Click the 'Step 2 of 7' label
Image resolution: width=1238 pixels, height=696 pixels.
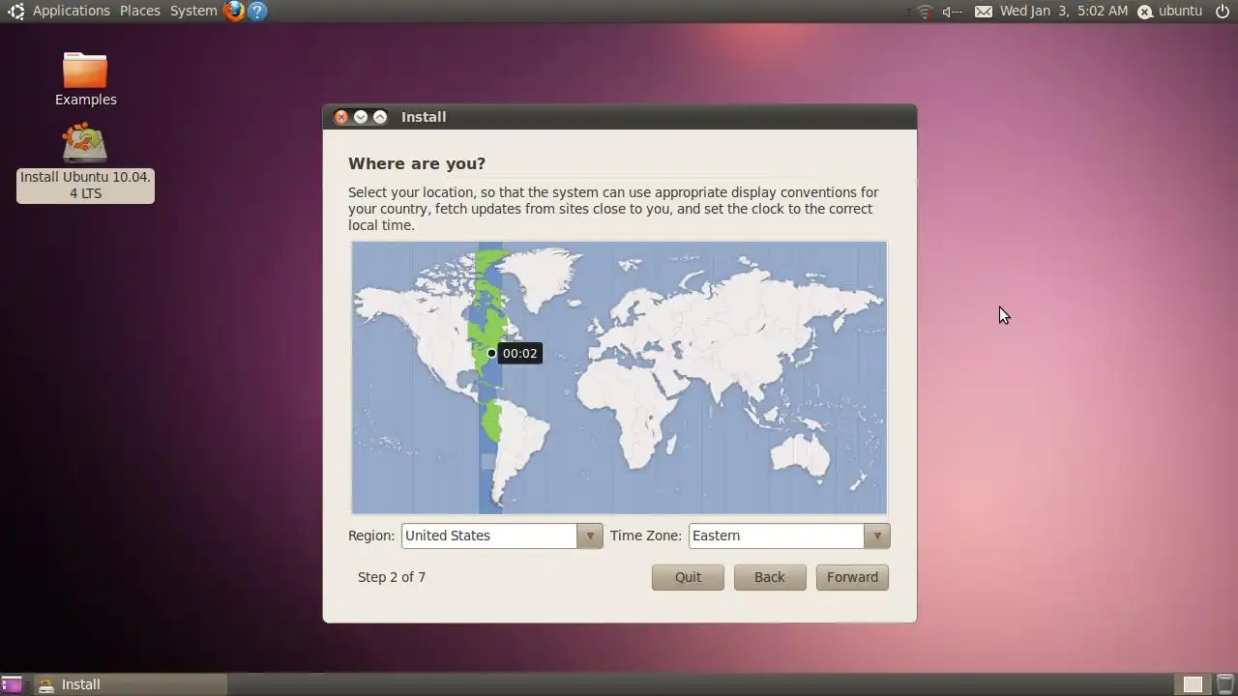click(x=392, y=577)
